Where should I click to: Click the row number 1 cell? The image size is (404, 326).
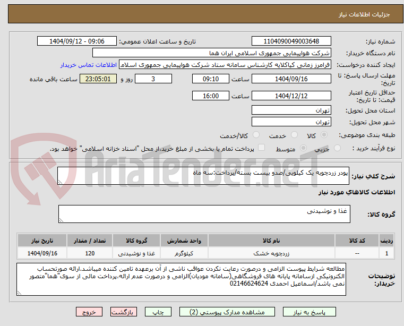pos(386,253)
